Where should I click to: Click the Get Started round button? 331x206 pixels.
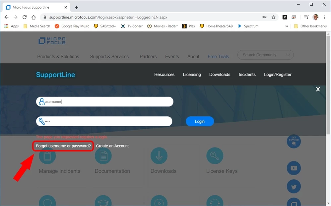click(x=294, y=141)
